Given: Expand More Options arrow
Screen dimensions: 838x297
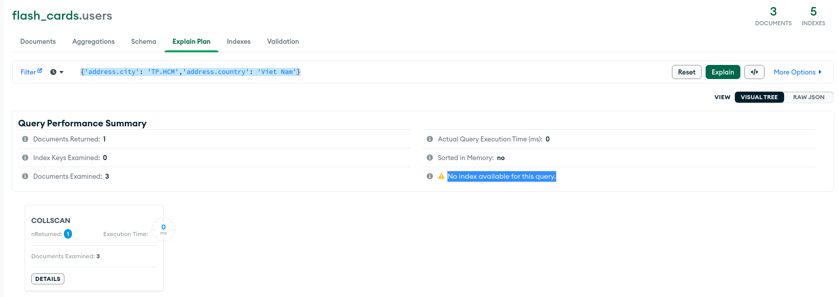Looking at the screenshot, I should (x=820, y=72).
